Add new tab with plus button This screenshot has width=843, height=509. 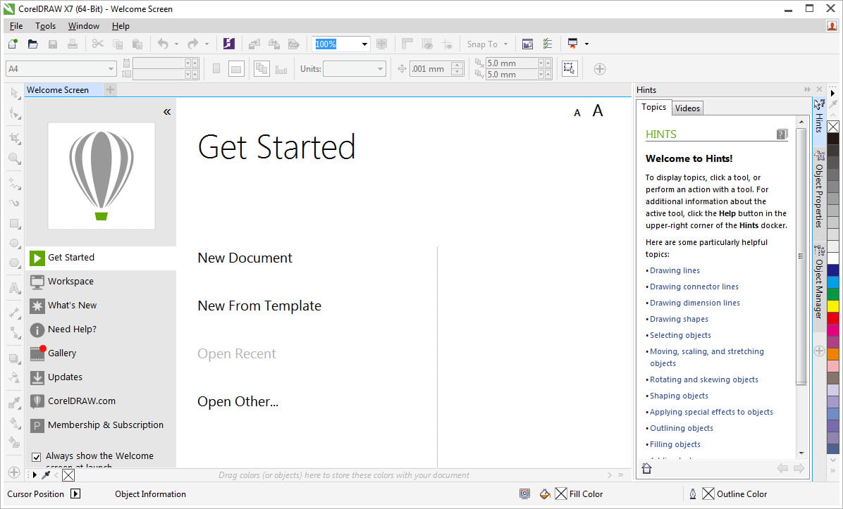point(110,89)
